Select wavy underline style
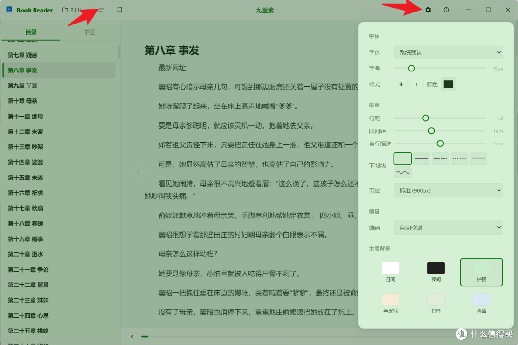This screenshot has width=518, height=345. (402, 173)
